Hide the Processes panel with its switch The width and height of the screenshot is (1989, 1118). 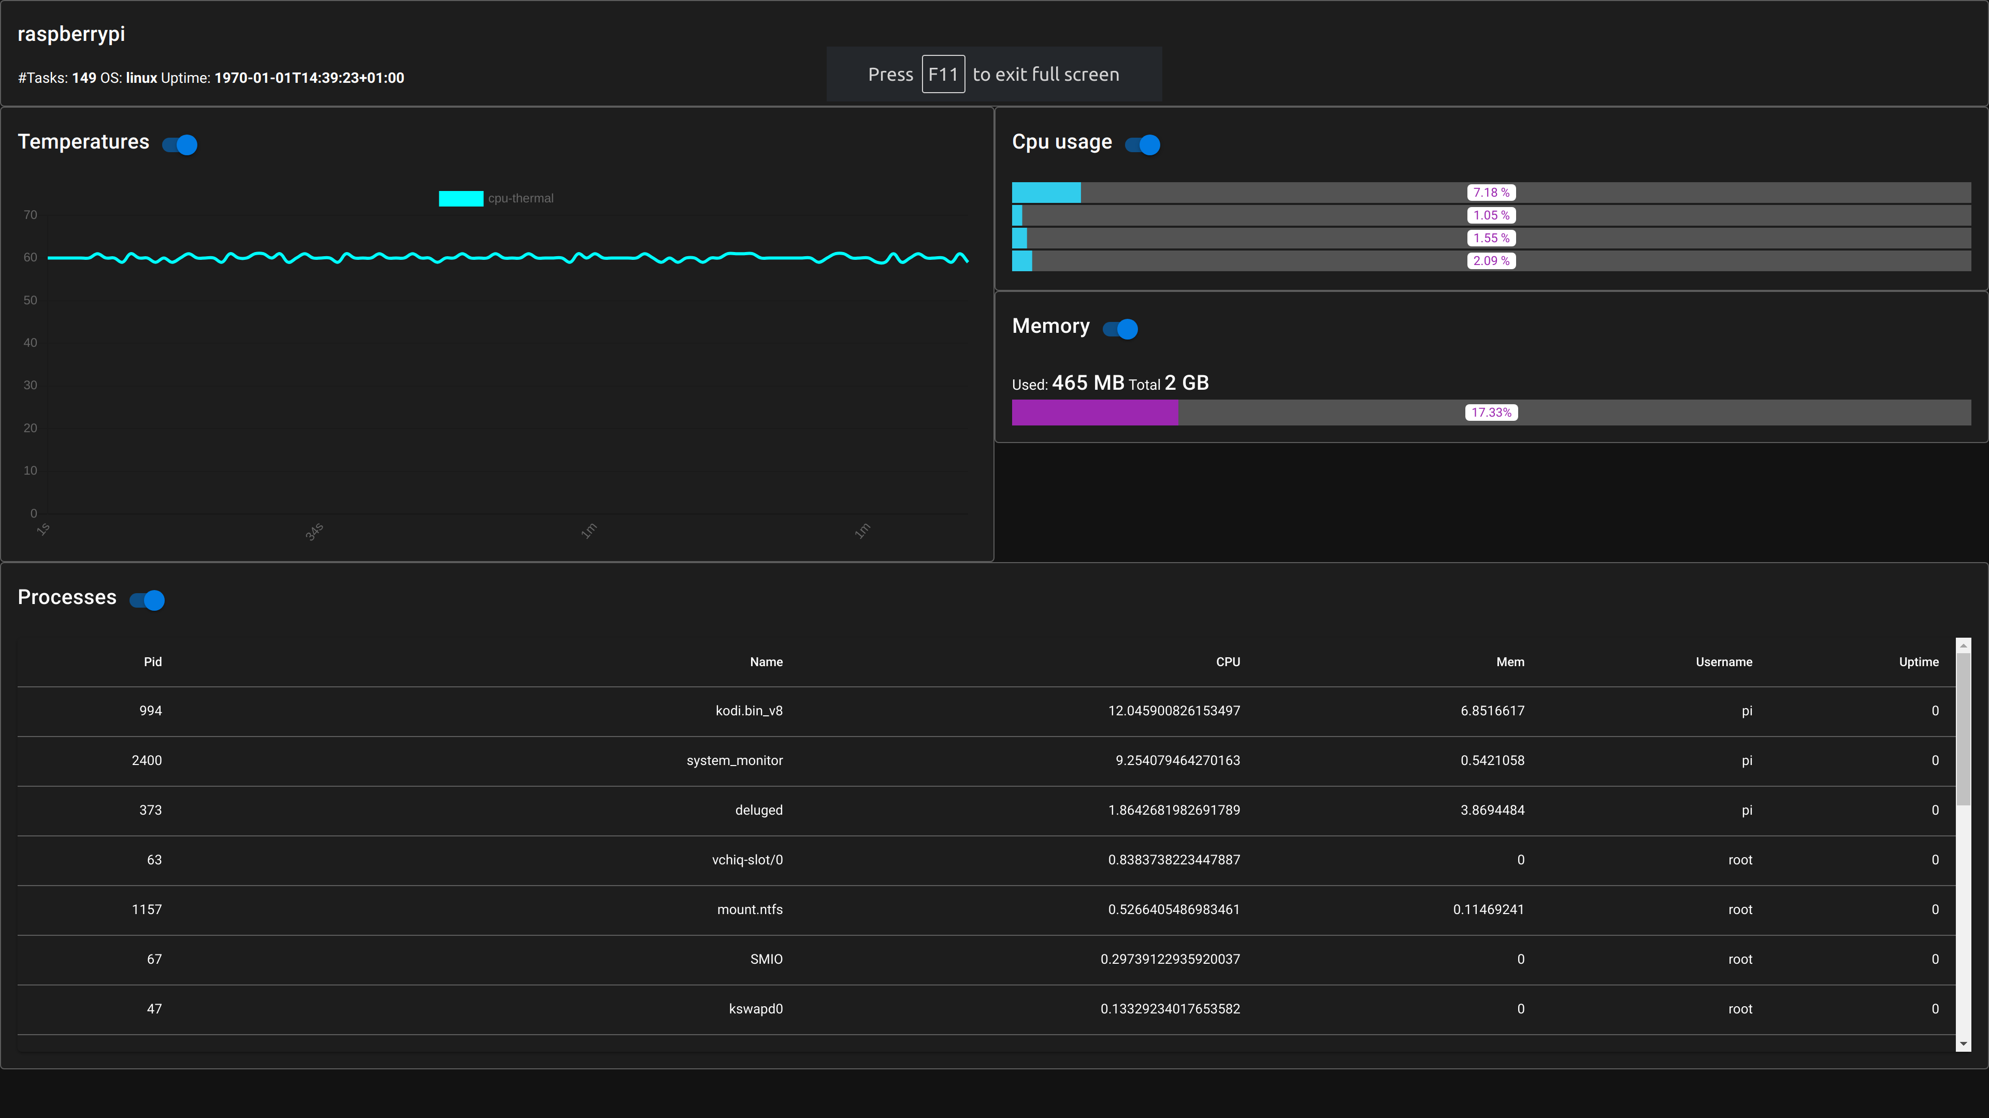coord(148,599)
